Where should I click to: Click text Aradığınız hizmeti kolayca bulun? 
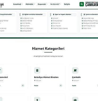(48, 56)
